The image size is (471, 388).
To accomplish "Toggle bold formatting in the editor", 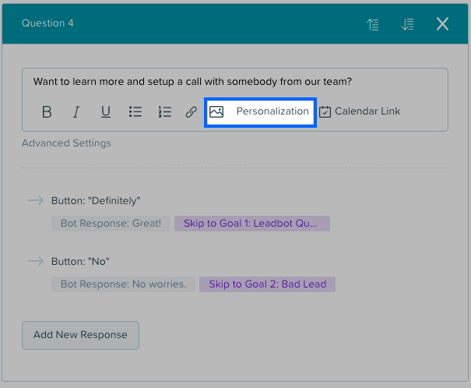I will [x=47, y=112].
